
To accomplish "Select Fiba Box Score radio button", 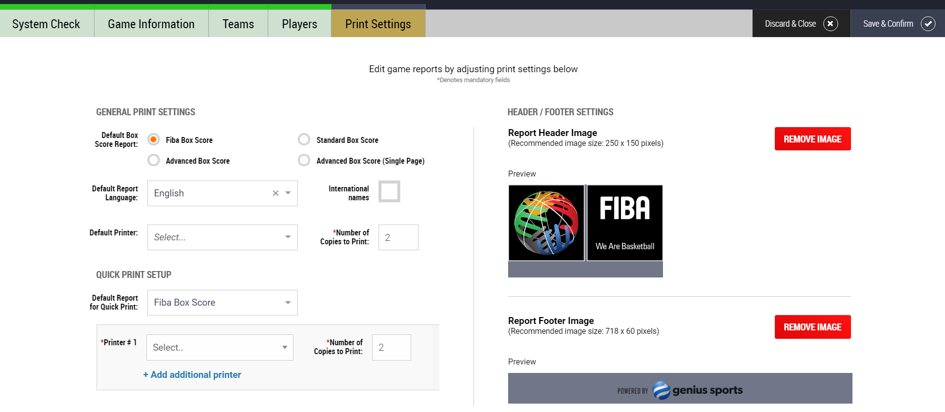I will [x=154, y=139].
